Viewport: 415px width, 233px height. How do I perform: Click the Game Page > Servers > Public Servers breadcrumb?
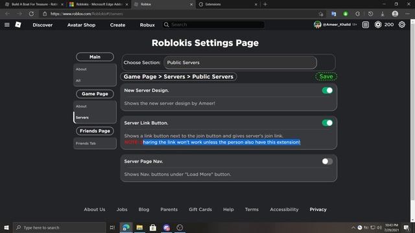pos(178,76)
